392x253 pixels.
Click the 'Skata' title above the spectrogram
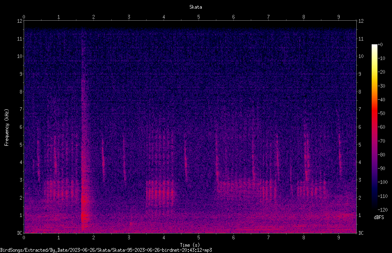click(x=196, y=7)
